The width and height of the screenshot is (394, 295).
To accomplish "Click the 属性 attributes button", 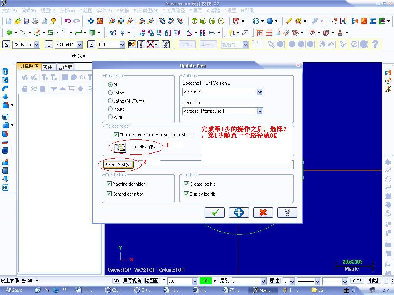I will [274, 281].
